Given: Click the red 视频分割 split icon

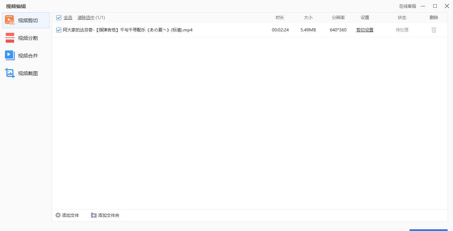Looking at the screenshot, I should (x=10, y=38).
